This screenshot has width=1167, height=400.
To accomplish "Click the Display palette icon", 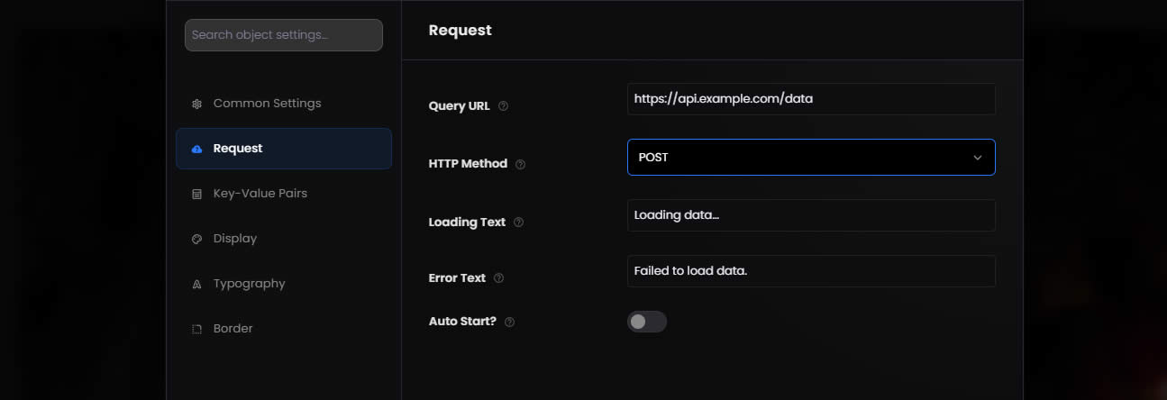I will point(196,239).
